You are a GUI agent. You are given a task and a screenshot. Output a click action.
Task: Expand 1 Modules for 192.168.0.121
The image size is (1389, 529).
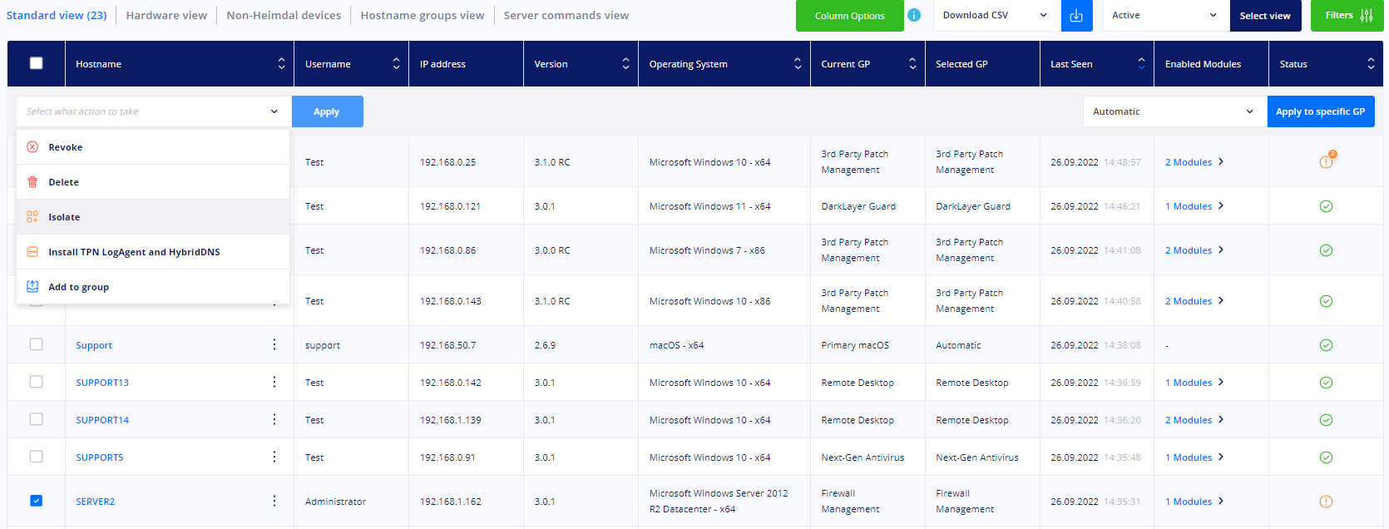point(1194,206)
